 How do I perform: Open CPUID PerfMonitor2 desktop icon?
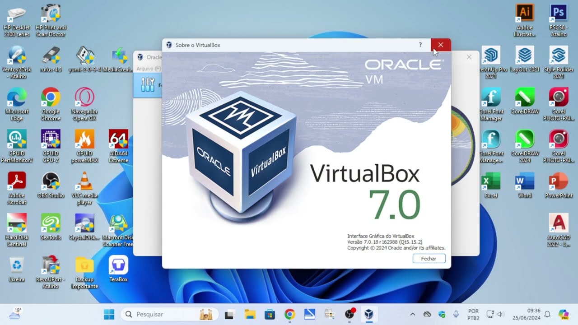[x=17, y=146]
